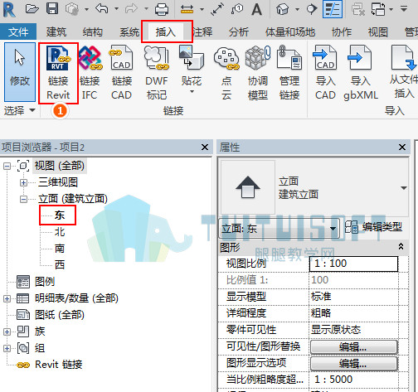418x392 pixels.
Task: Click the 编辑类型 (Edit Type) button
Action: pyautogui.click(x=373, y=227)
